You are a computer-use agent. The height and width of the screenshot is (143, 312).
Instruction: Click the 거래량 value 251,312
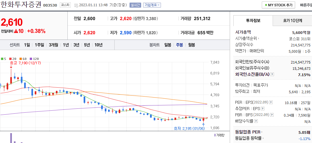click(202, 19)
